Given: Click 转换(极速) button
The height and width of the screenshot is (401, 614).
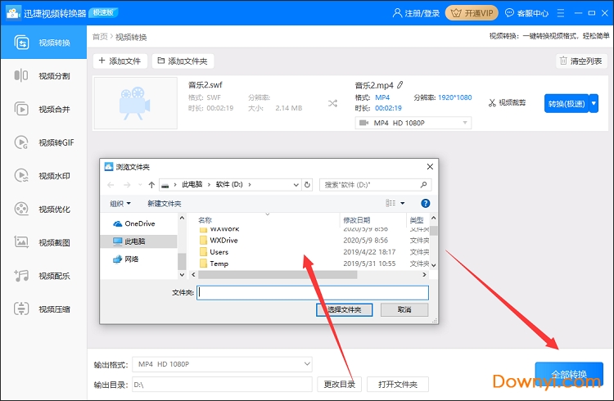Looking at the screenshot, I should click(x=567, y=103).
